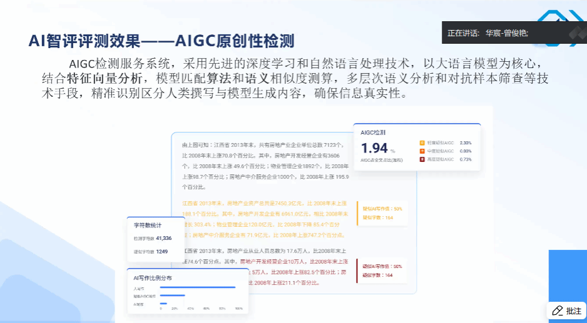
Task: Click the longest blue 人写作 bar
Action: coord(198,287)
